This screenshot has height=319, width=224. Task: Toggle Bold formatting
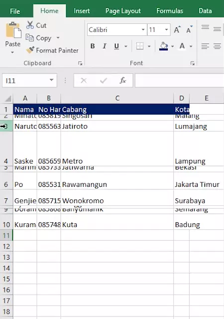point(93,46)
